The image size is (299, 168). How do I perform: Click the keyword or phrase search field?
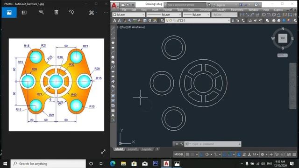coord(186,5)
